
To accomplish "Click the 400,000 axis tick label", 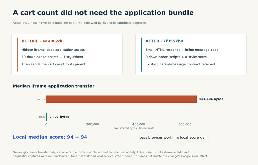I will [x=139, y=124].
